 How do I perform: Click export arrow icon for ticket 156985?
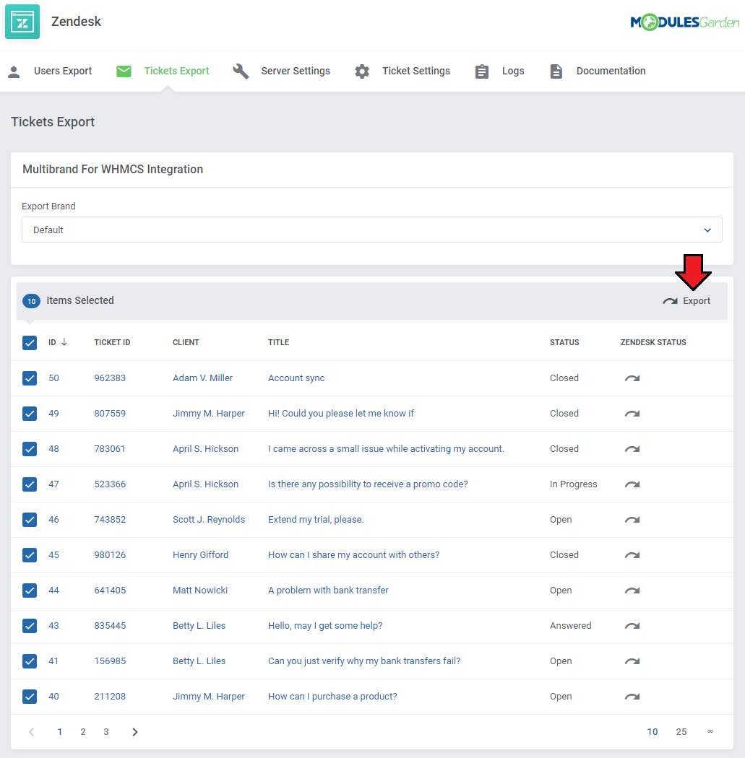632,661
